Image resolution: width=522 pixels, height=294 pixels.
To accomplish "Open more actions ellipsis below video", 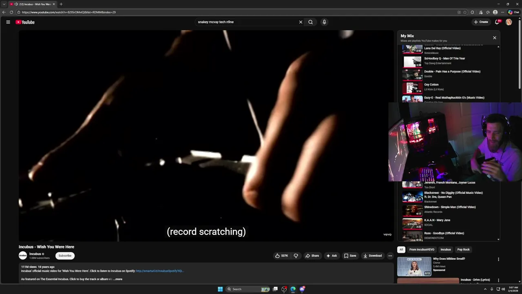I will 390,256.
